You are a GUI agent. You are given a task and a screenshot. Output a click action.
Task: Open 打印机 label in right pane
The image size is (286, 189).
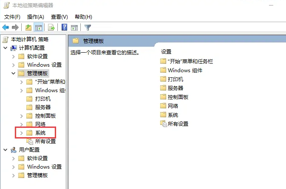click(x=176, y=79)
